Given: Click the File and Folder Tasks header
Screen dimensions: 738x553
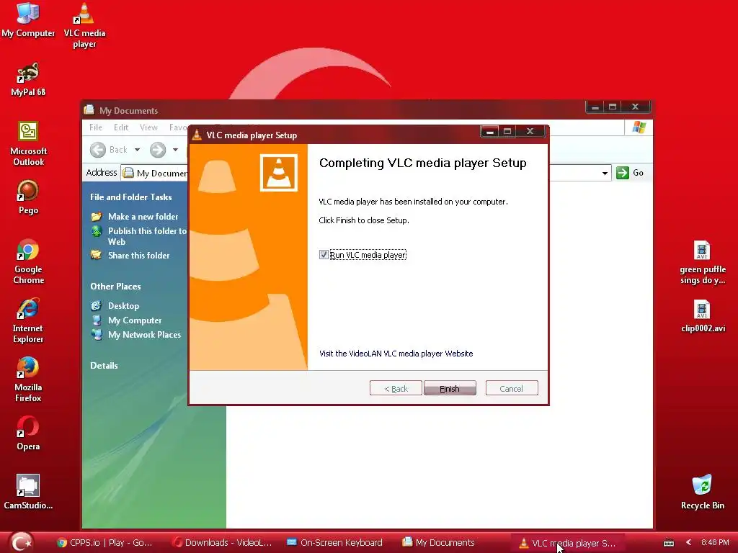Looking at the screenshot, I should [x=131, y=197].
